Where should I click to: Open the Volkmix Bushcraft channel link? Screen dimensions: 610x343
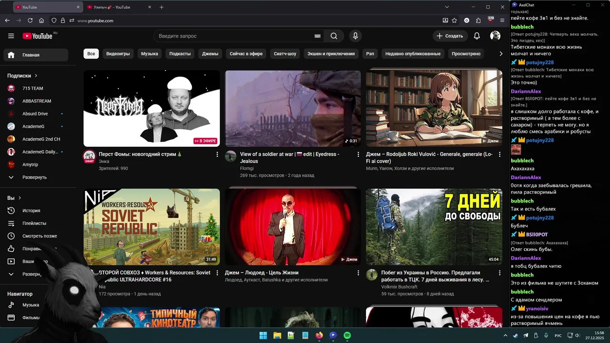pyautogui.click(x=399, y=287)
